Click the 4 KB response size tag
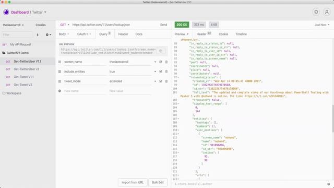 (x=214, y=25)
